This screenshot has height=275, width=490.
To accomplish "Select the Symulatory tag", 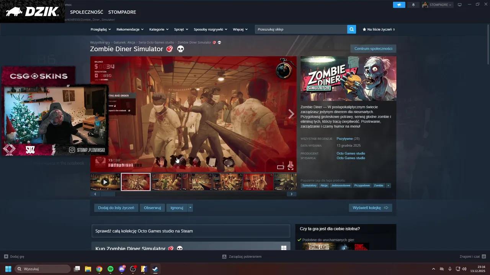I will click(309, 186).
